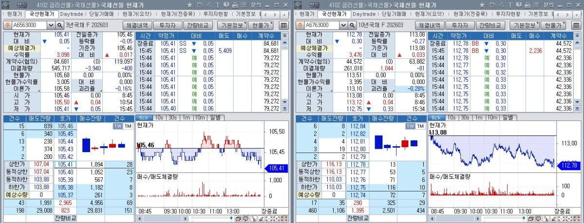Viewport: 584px width, 223px height.
Task: Click left chevron to show earlier tabs in right window
Action: coord(558,15)
